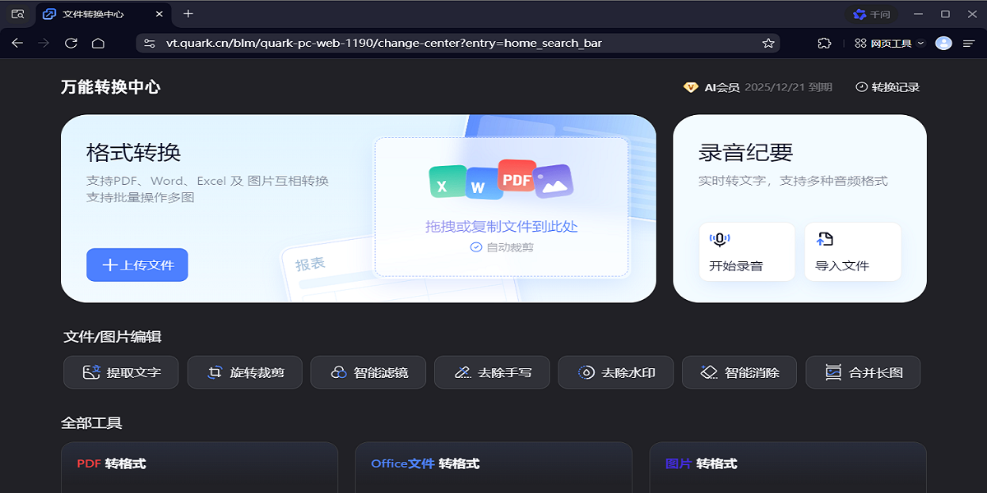Start recording with 开始录音 card

click(x=747, y=251)
